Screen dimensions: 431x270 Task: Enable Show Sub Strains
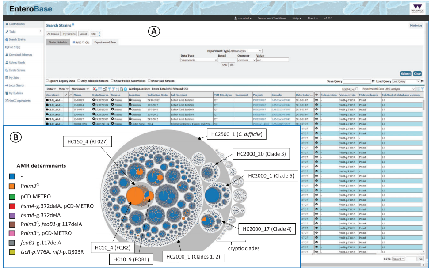149,81
